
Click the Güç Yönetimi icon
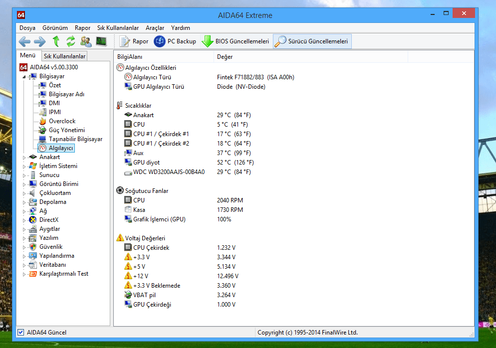click(x=42, y=130)
